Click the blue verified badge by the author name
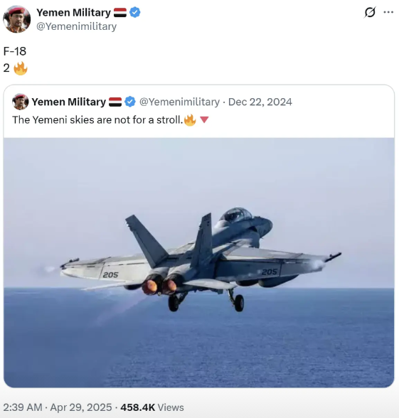The width and height of the screenshot is (399, 418). pyautogui.click(x=135, y=13)
